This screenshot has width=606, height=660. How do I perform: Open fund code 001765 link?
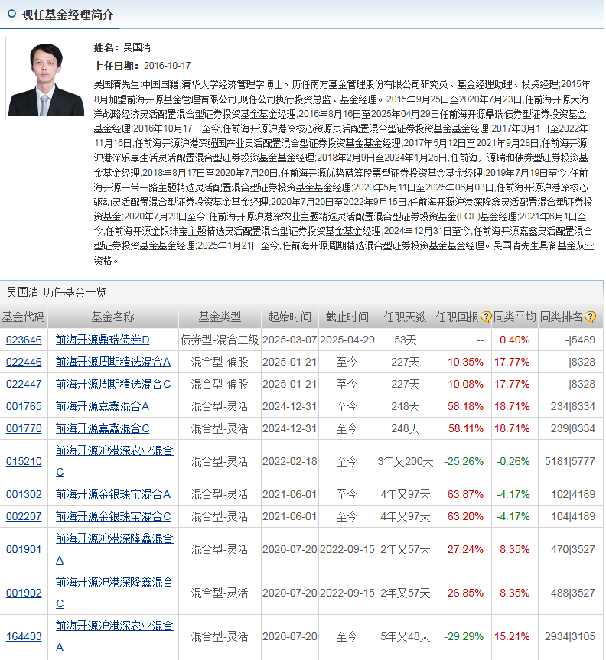click(24, 407)
